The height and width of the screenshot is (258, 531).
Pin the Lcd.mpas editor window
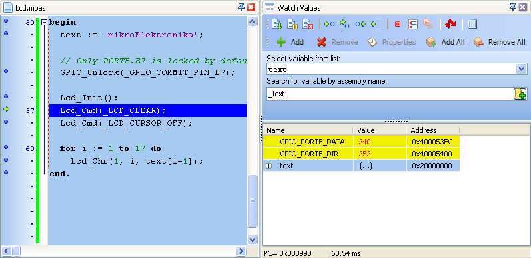coord(241,7)
